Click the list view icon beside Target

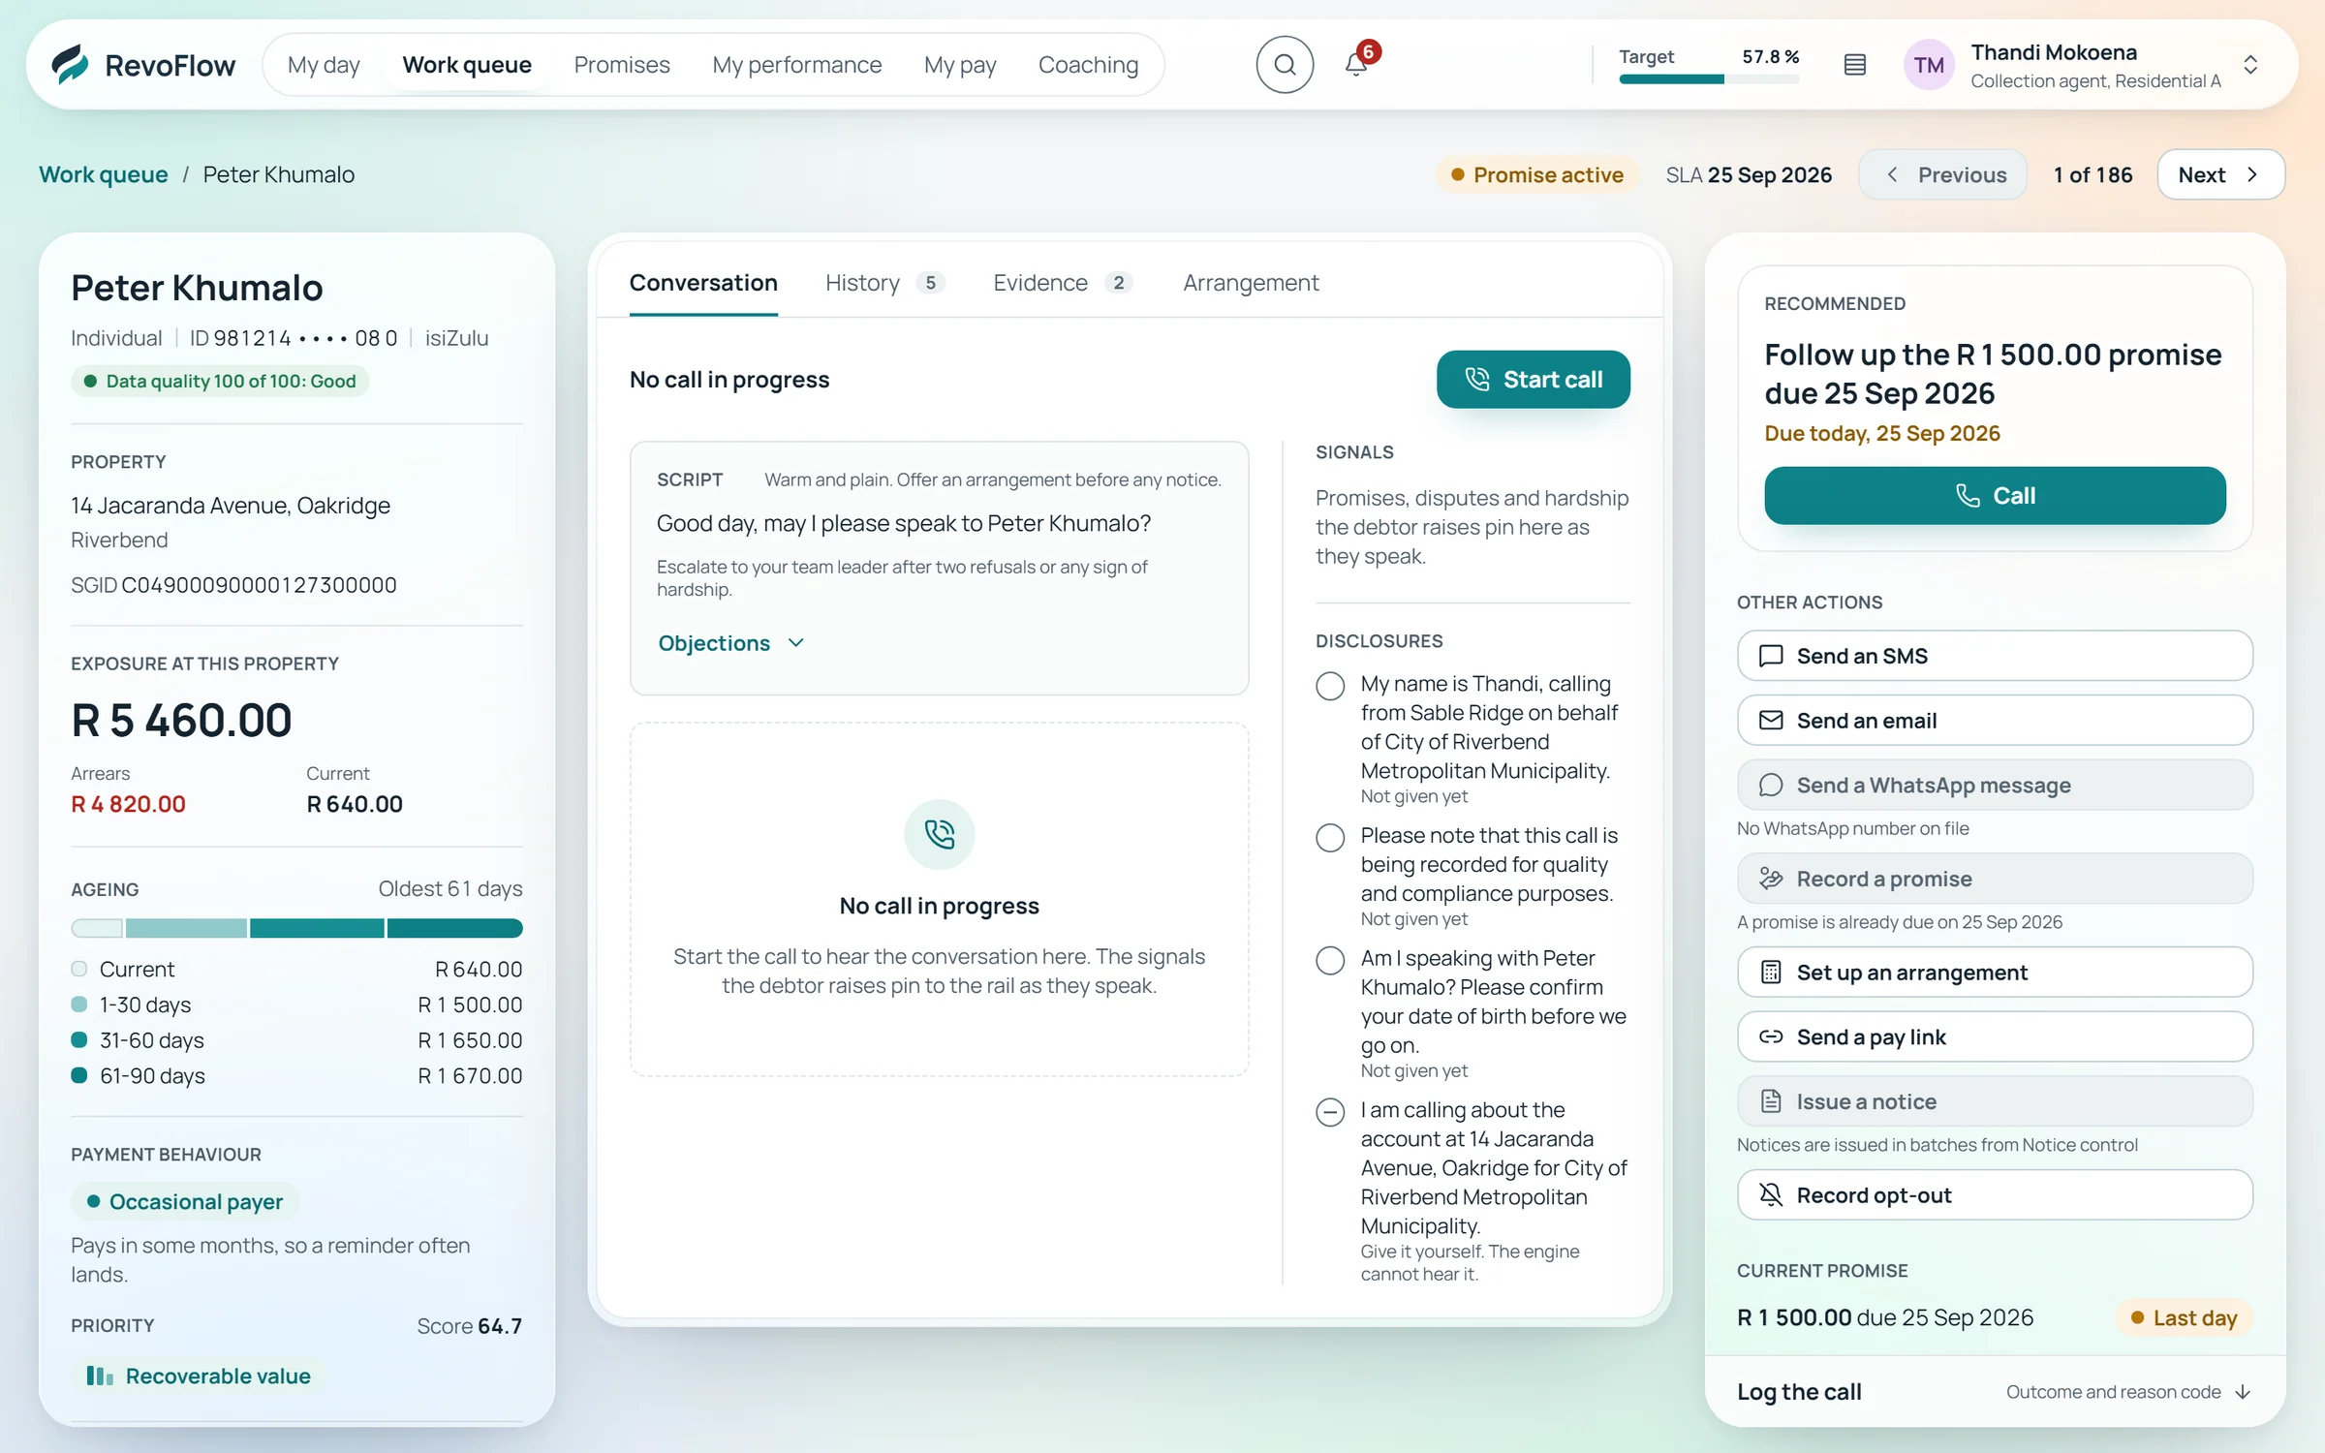[x=1854, y=65]
